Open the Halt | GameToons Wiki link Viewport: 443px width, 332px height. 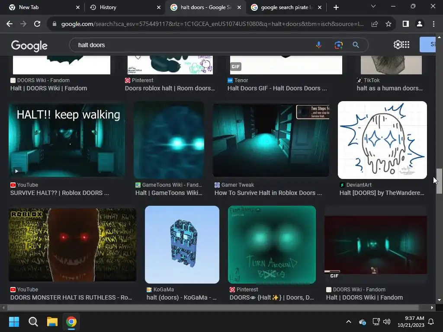[169, 193]
